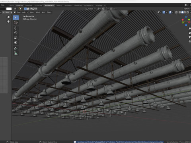This screenshot has width=191, height=143.
Task: Click the black color swatch
Action: click(3, 9)
